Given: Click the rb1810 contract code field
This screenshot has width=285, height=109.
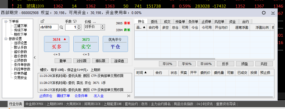Looking at the screenshot, I should (x=49, y=27).
